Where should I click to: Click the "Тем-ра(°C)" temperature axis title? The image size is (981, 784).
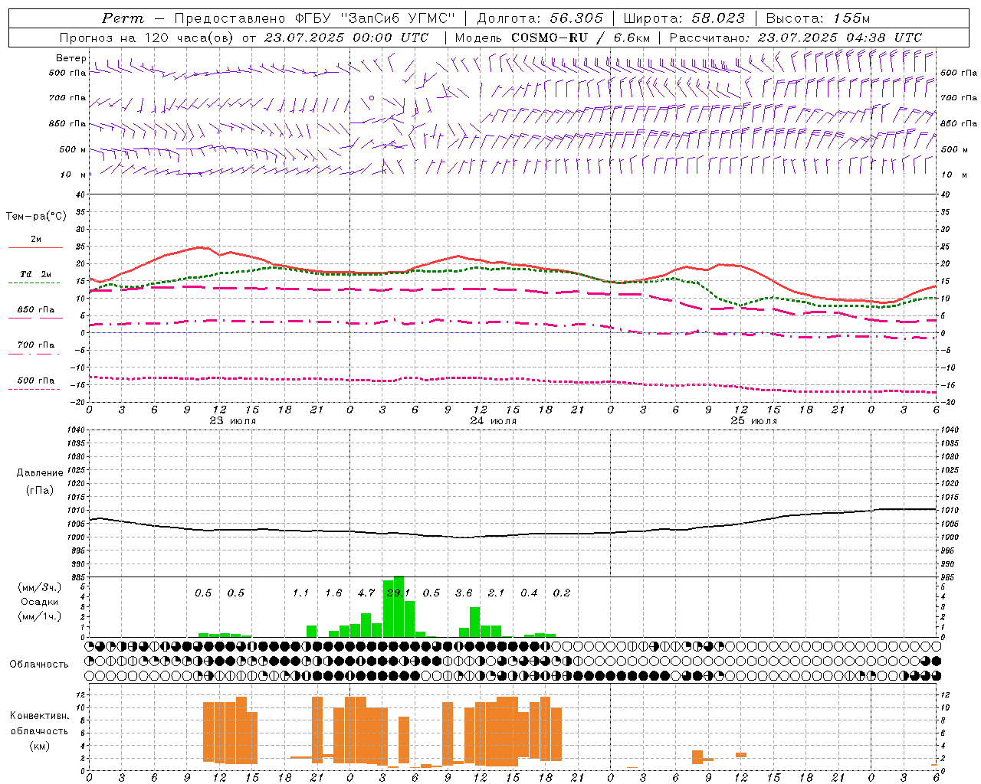(x=36, y=217)
